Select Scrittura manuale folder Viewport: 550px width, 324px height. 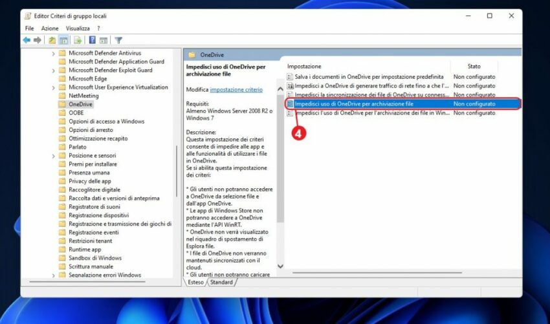[91, 266]
